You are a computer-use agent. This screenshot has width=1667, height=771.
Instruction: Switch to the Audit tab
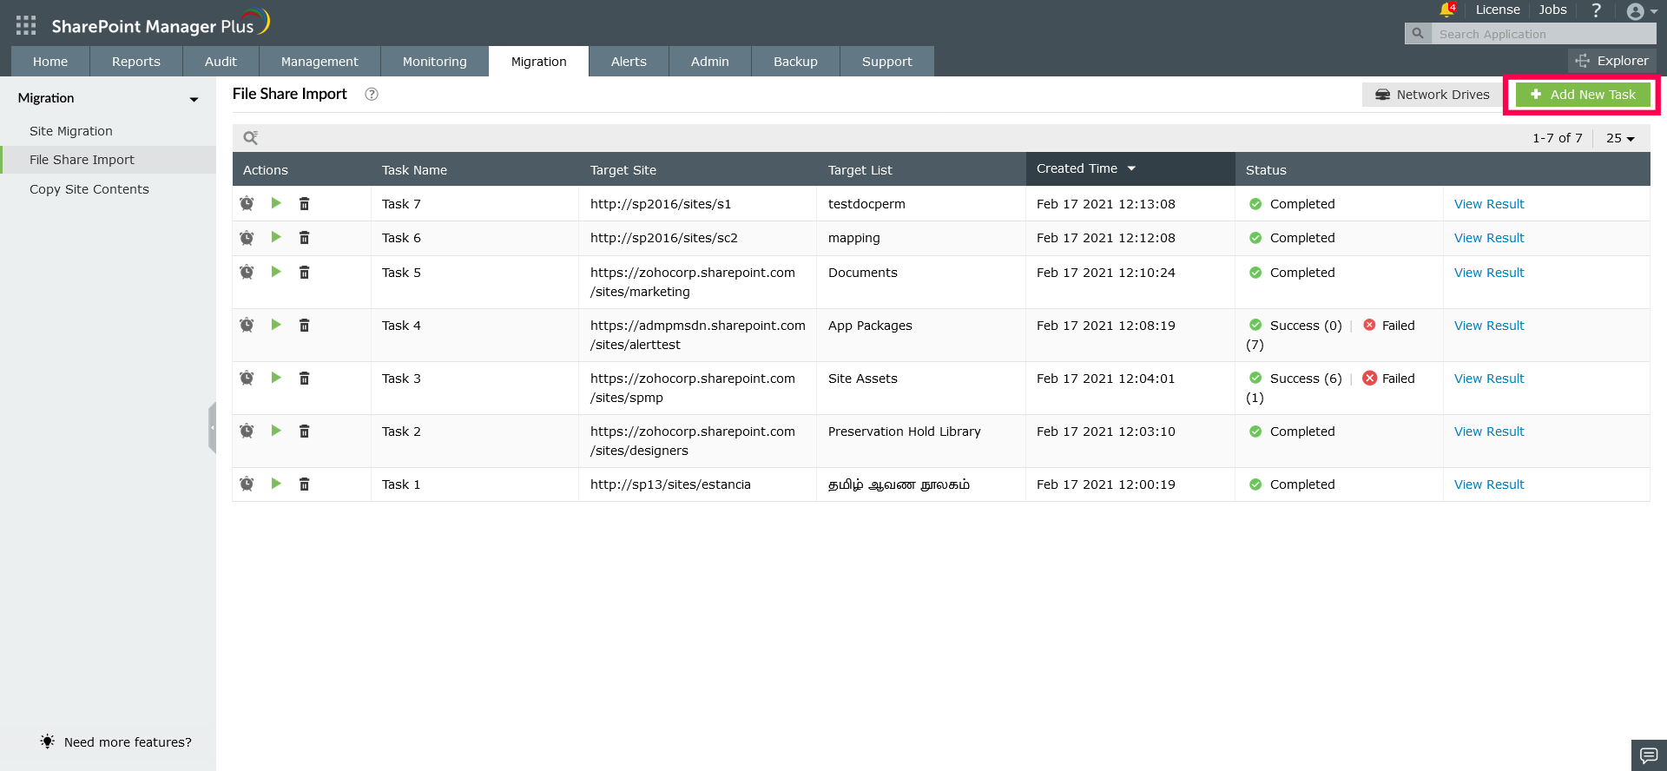pos(221,62)
